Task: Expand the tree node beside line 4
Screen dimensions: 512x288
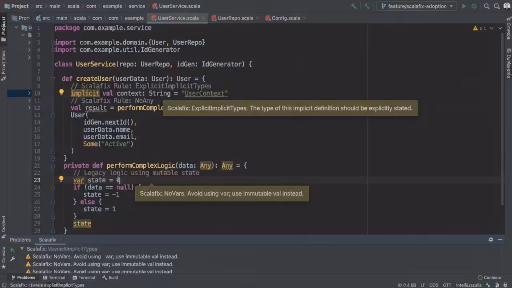Action: point(29,50)
